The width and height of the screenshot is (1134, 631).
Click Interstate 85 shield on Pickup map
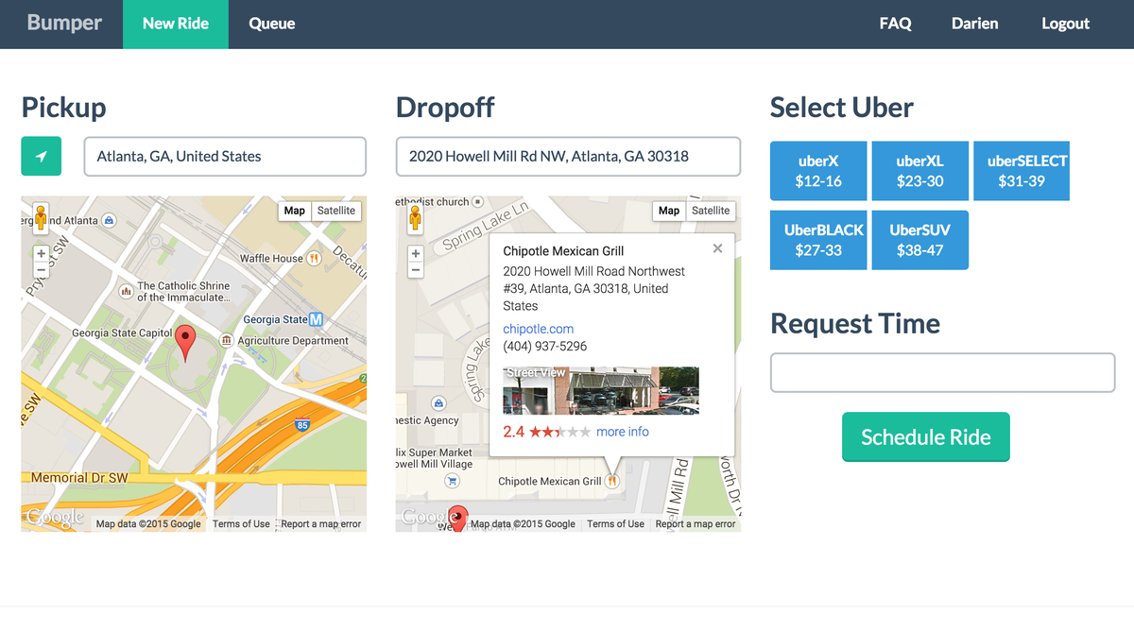point(302,425)
